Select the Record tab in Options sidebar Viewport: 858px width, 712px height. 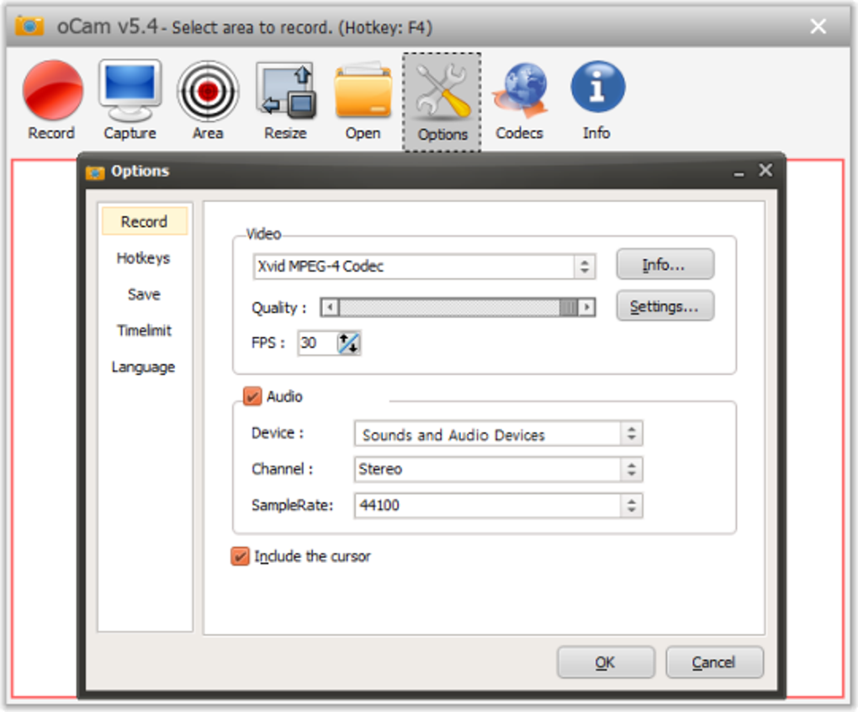(x=145, y=221)
